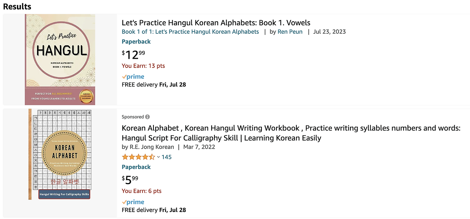The width and height of the screenshot is (470, 219).
Task: Open the Korean Alphabet Writing Workbook title
Action: (291, 133)
